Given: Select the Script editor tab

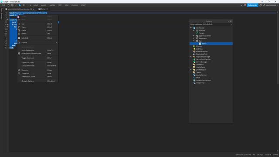Looking at the screenshot, I should (x=43, y=9).
